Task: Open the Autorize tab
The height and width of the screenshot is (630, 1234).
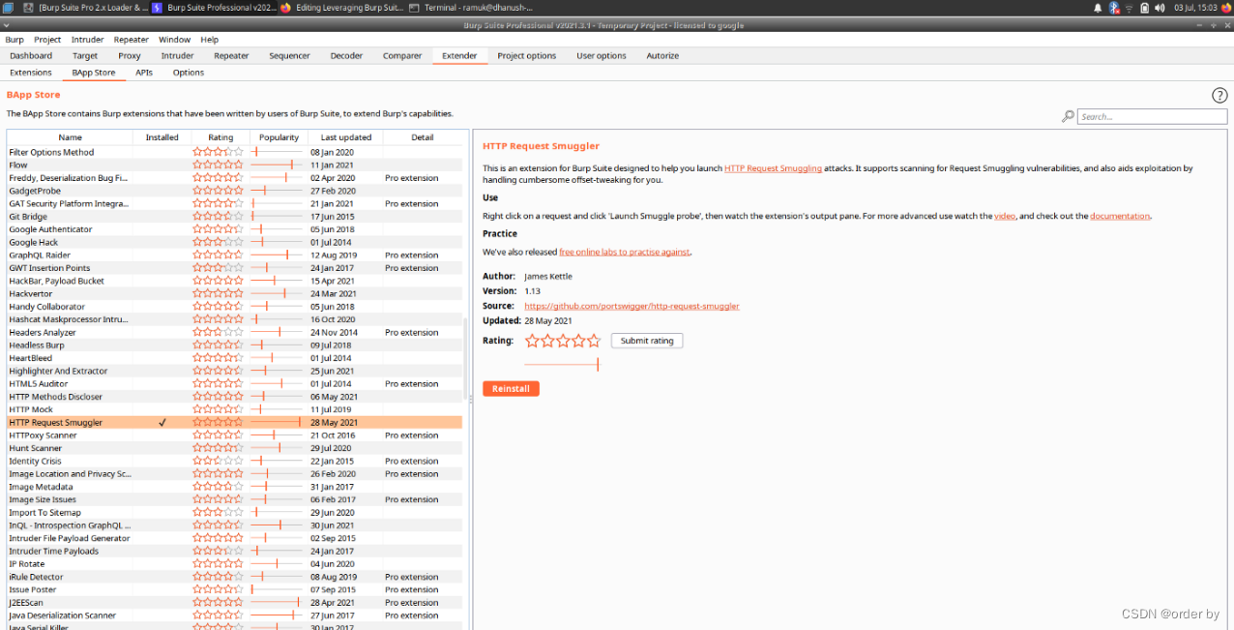Action: pyautogui.click(x=662, y=56)
